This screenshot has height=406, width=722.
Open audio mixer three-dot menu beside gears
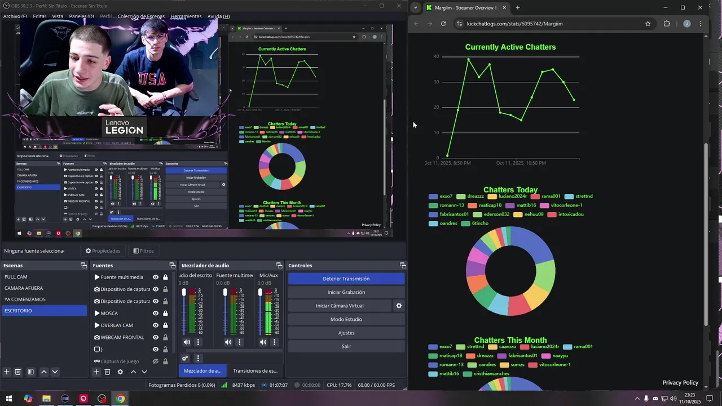198,358
